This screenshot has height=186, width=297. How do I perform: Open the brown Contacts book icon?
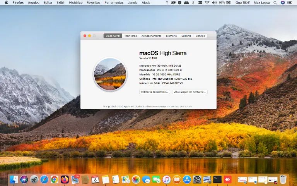tap(85, 179)
